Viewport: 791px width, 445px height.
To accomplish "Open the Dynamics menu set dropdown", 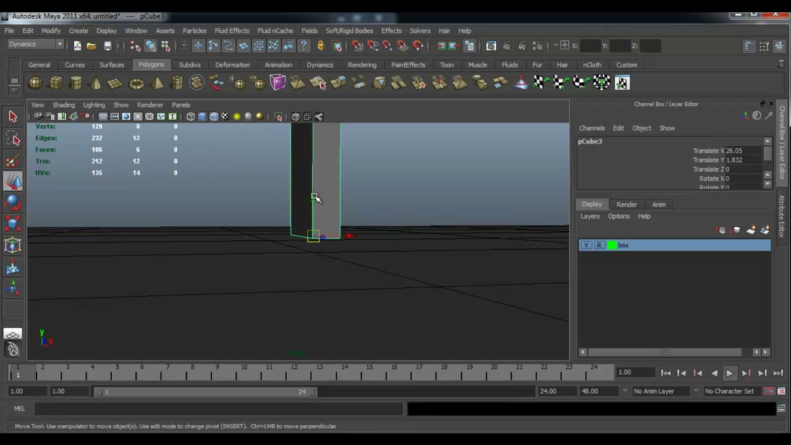I will (35, 44).
